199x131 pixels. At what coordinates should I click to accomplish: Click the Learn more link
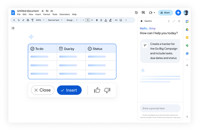pyautogui.click(x=177, y=117)
